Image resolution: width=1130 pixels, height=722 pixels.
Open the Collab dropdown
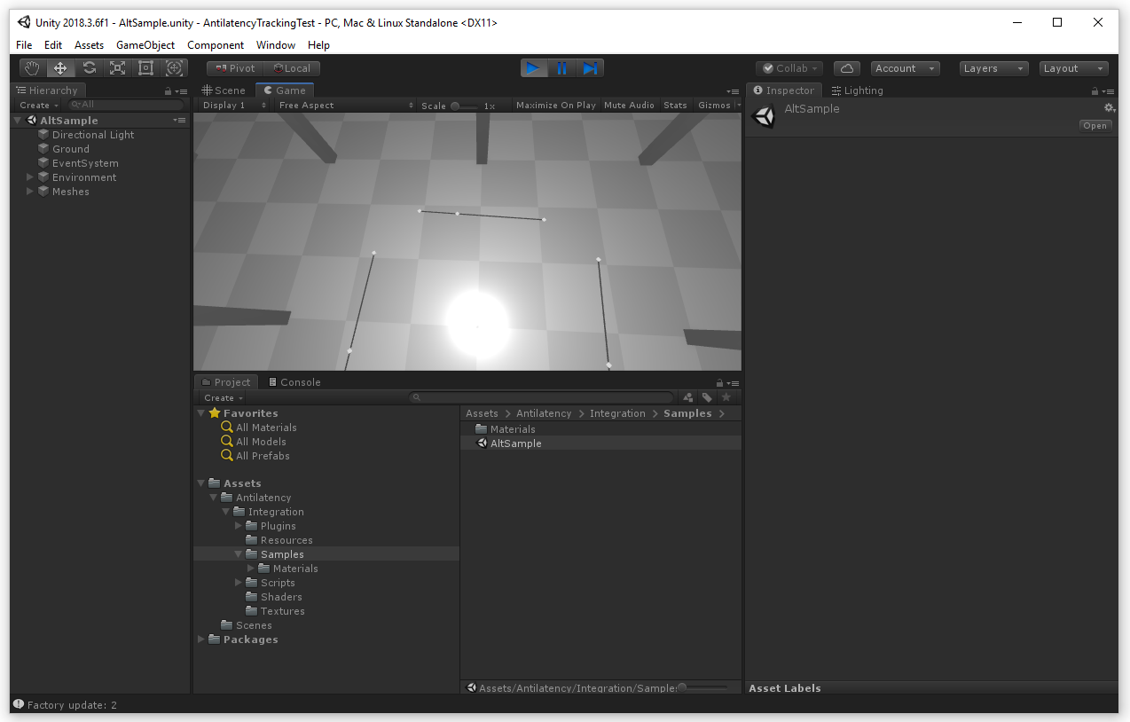tap(789, 68)
